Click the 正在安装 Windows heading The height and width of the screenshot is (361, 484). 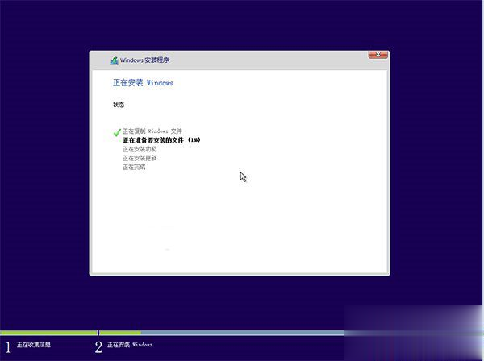pyautogui.click(x=143, y=83)
